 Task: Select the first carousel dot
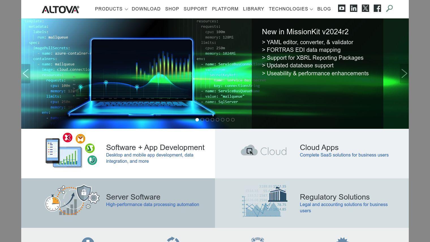(x=197, y=120)
